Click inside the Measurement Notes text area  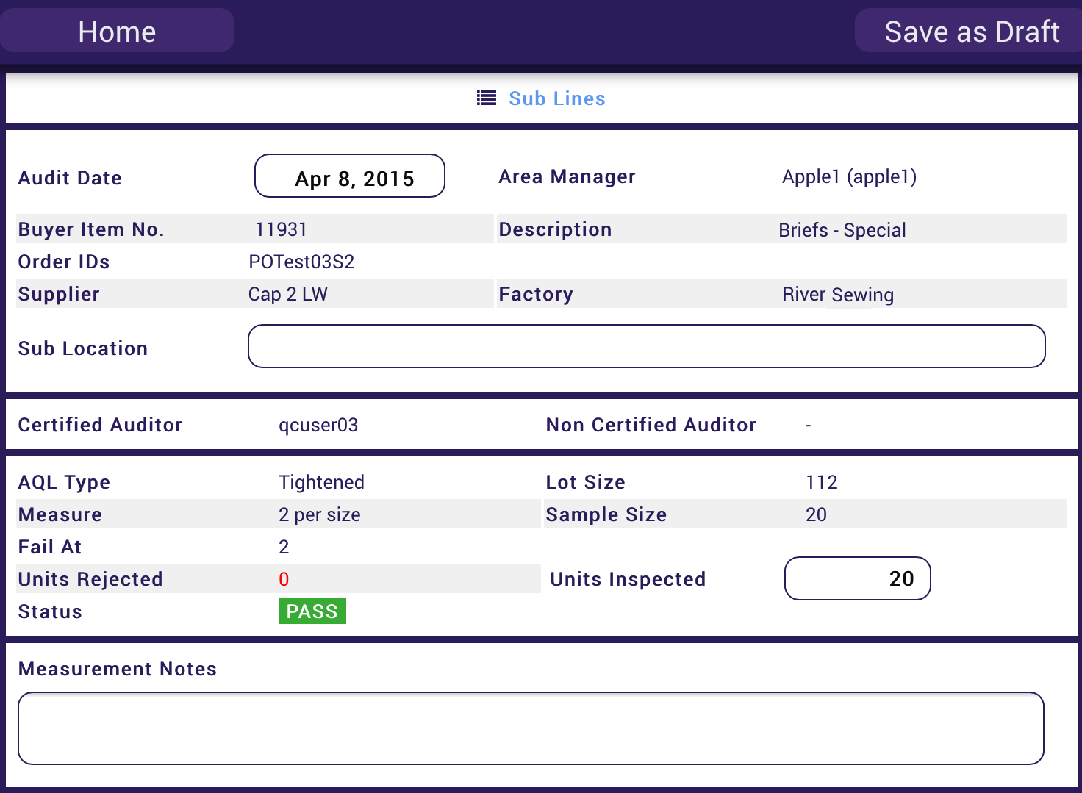pyautogui.click(x=531, y=728)
